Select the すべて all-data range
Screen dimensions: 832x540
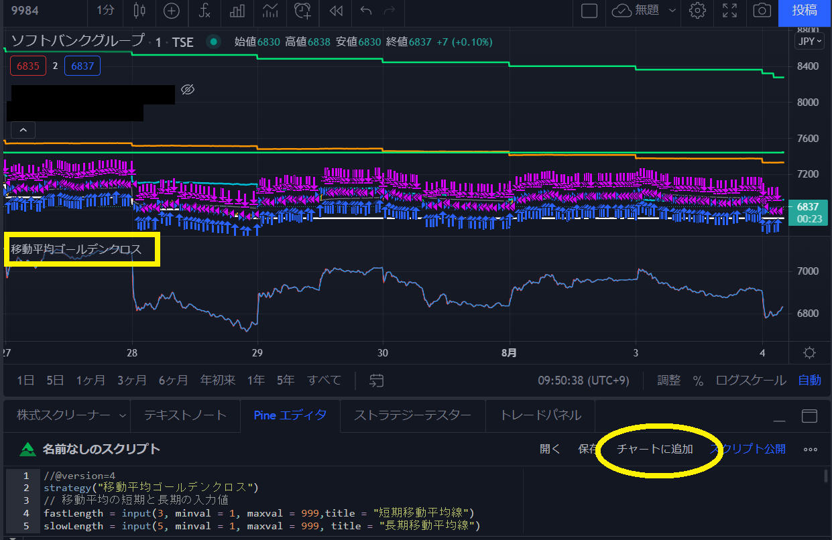click(324, 381)
